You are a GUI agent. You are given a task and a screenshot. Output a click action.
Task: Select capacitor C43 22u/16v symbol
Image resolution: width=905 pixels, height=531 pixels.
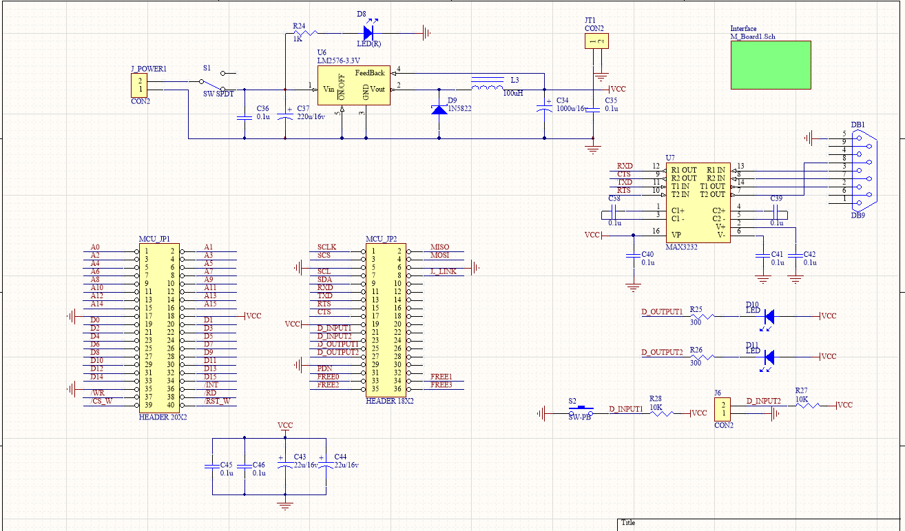284,464
